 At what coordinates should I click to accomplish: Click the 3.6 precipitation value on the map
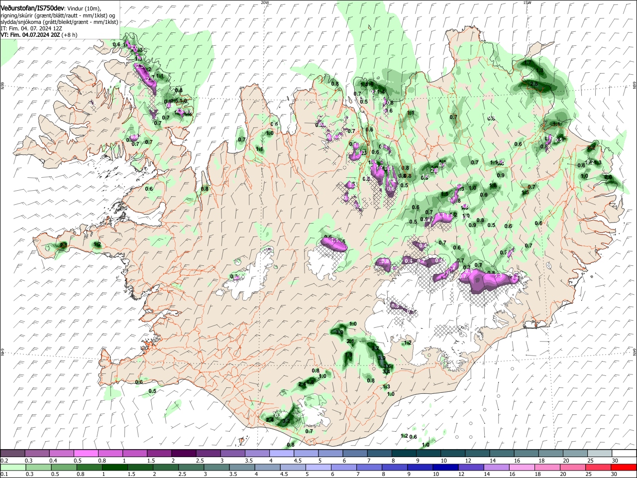[387, 366]
